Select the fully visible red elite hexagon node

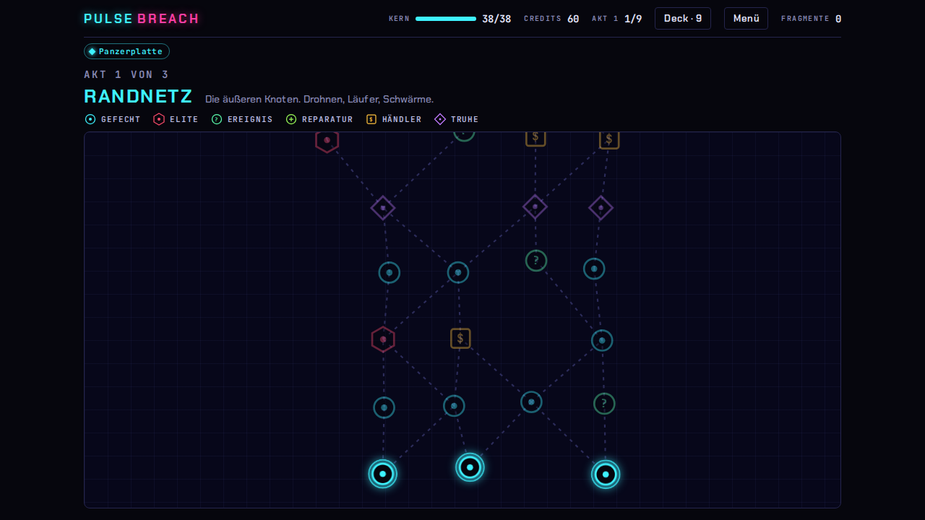point(383,339)
